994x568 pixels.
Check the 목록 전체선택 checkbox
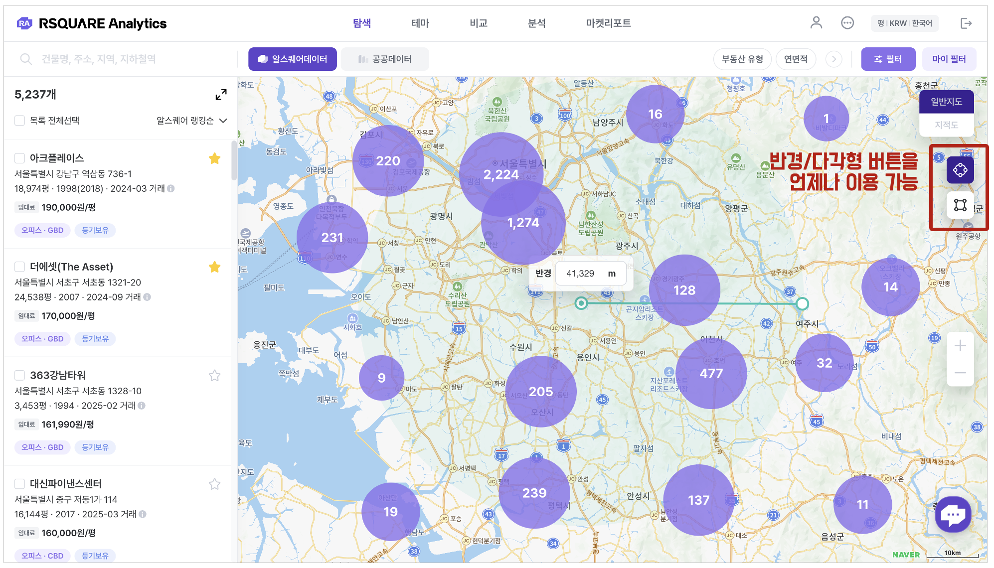[20, 121]
